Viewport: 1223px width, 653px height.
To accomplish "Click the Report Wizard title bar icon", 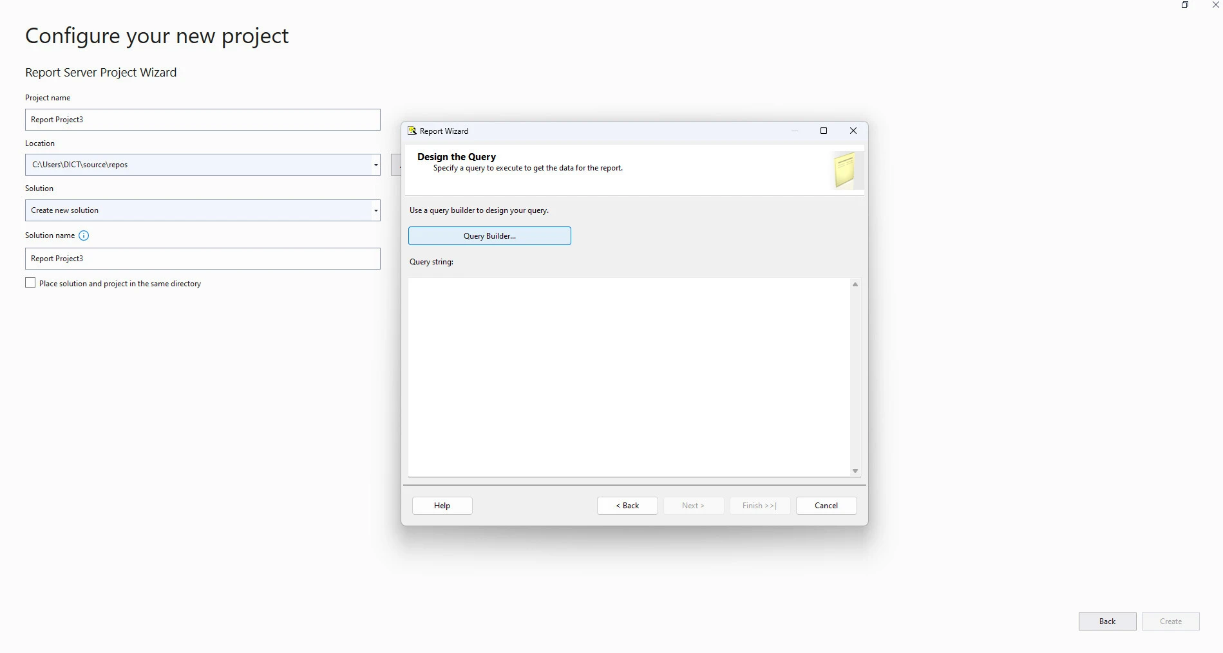I will [412, 131].
